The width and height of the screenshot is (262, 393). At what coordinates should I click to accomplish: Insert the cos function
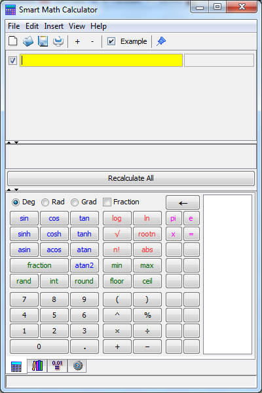point(54,218)
